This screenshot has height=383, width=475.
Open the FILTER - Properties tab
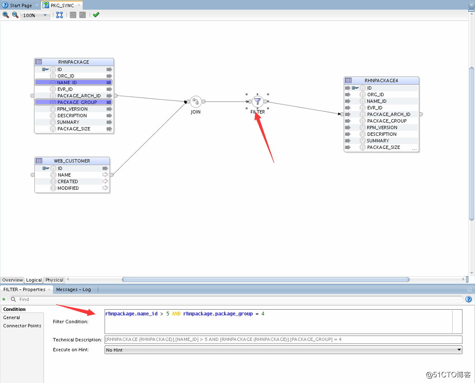coord(24,289)
